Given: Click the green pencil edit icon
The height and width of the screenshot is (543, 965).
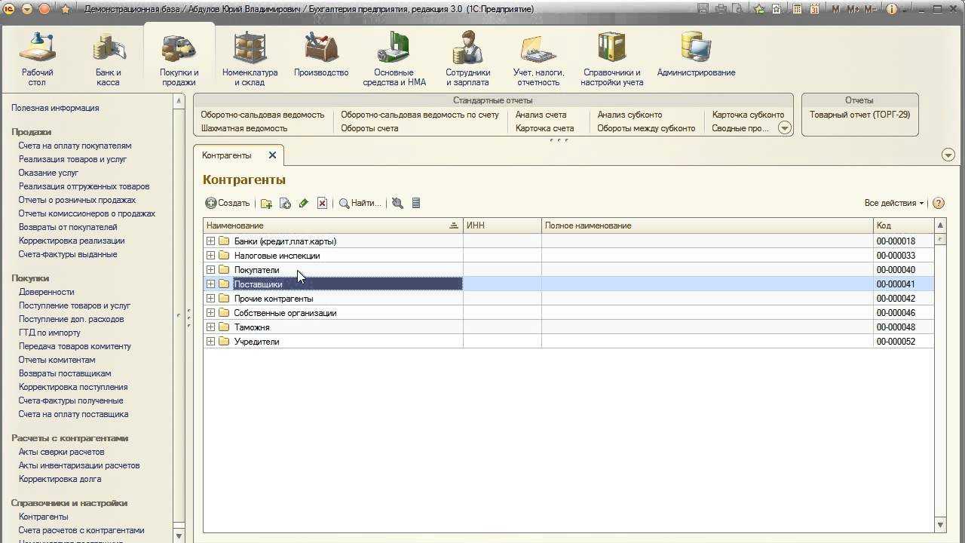Looking at the screenshot, I should [304, 204].
